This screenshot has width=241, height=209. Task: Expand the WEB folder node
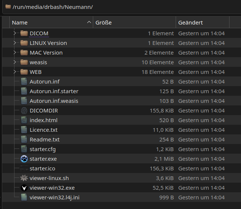tap(15, 72)
